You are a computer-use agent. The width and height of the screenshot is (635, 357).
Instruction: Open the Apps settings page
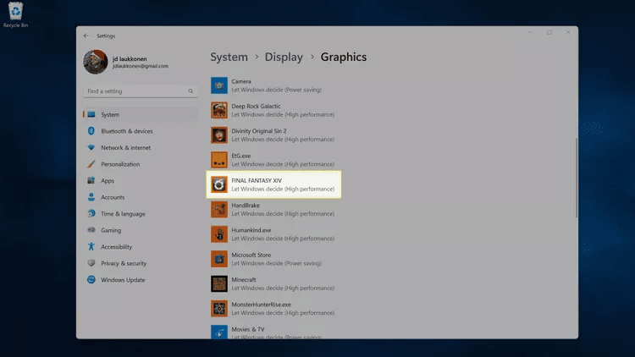point(141,180)
